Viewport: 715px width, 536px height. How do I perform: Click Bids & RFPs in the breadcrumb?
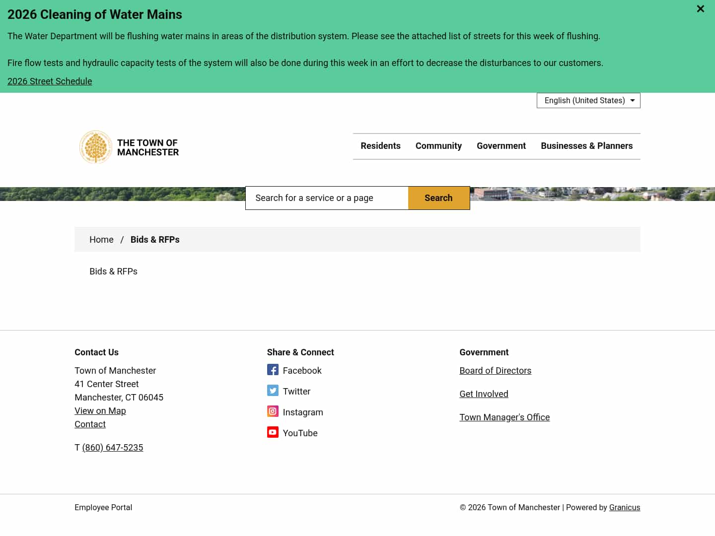click(155, 240)
